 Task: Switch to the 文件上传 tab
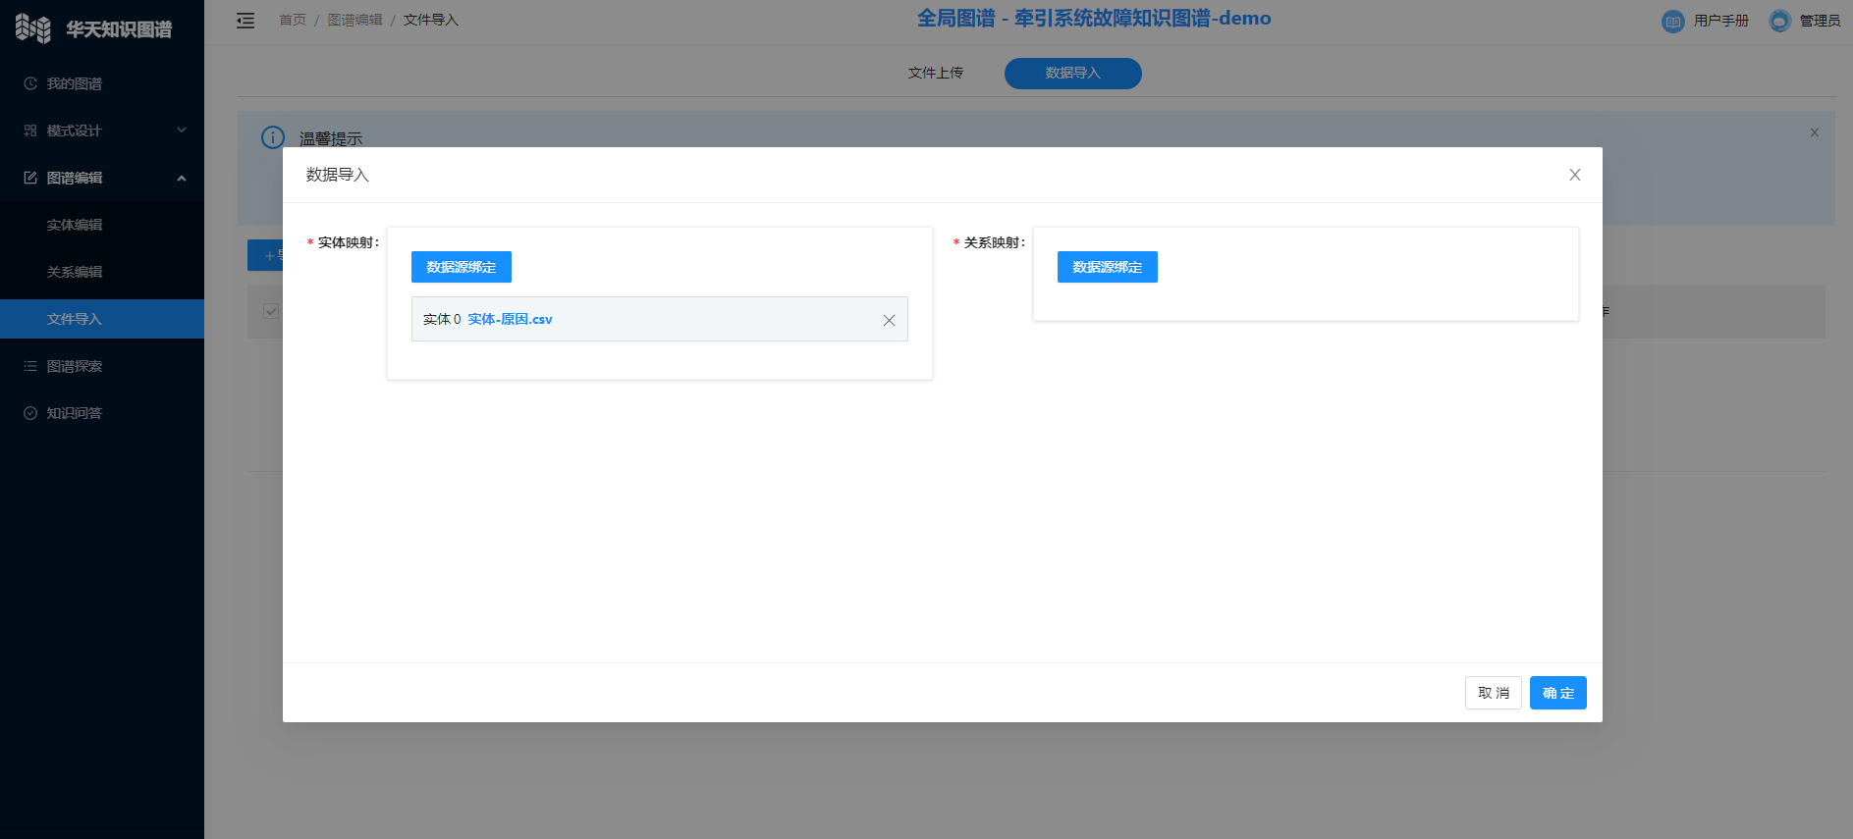point(935,73)
